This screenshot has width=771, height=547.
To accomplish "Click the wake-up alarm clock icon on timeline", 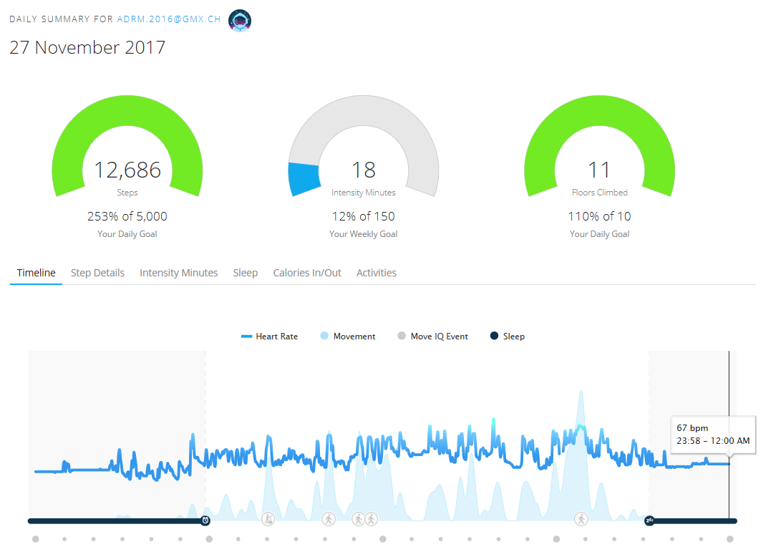I will pyautogui.click(x=205, y=521).
